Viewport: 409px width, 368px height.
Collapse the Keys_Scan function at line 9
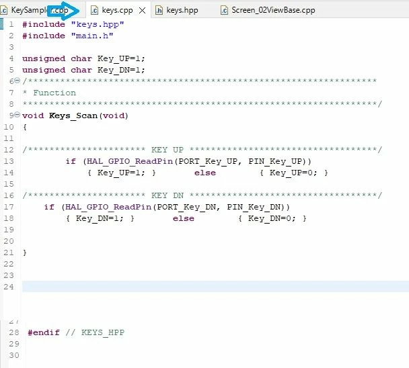tap(17, 114)
